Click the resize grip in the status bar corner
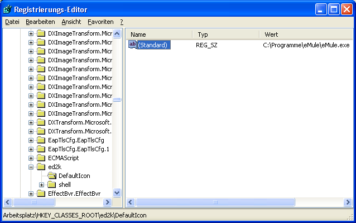 click(350, 217)
